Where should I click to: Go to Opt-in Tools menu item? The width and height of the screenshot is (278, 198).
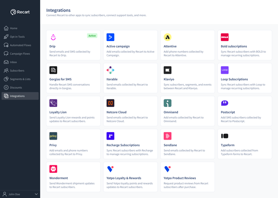click(20, 36)
